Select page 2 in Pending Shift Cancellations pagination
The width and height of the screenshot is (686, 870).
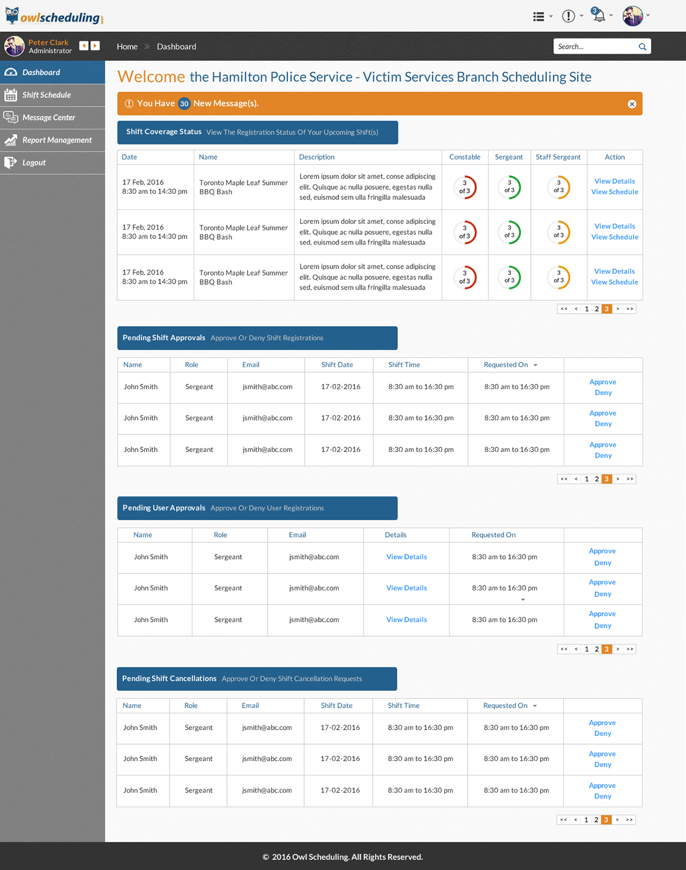[x=596, y=820]
